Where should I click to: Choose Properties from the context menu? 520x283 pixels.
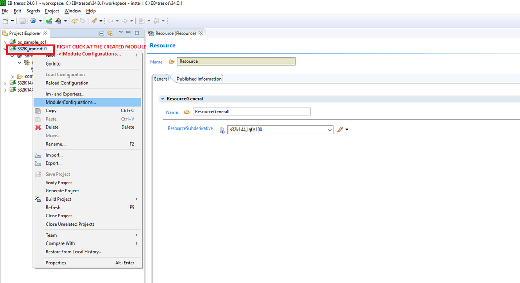tap(87, 263)
